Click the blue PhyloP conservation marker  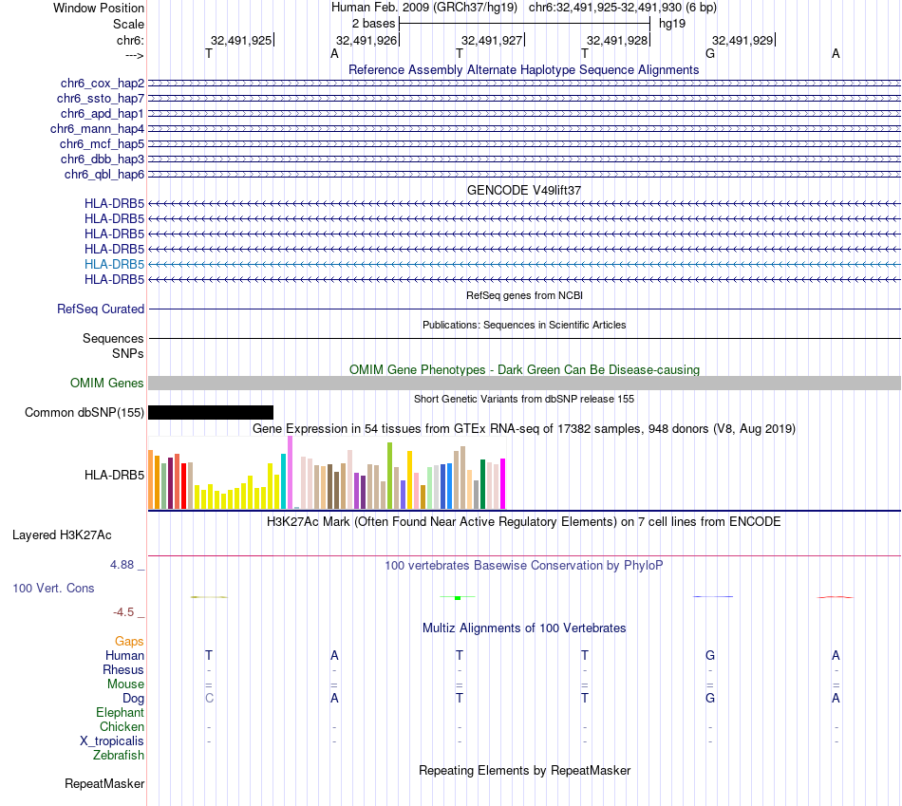click(713, 596)
